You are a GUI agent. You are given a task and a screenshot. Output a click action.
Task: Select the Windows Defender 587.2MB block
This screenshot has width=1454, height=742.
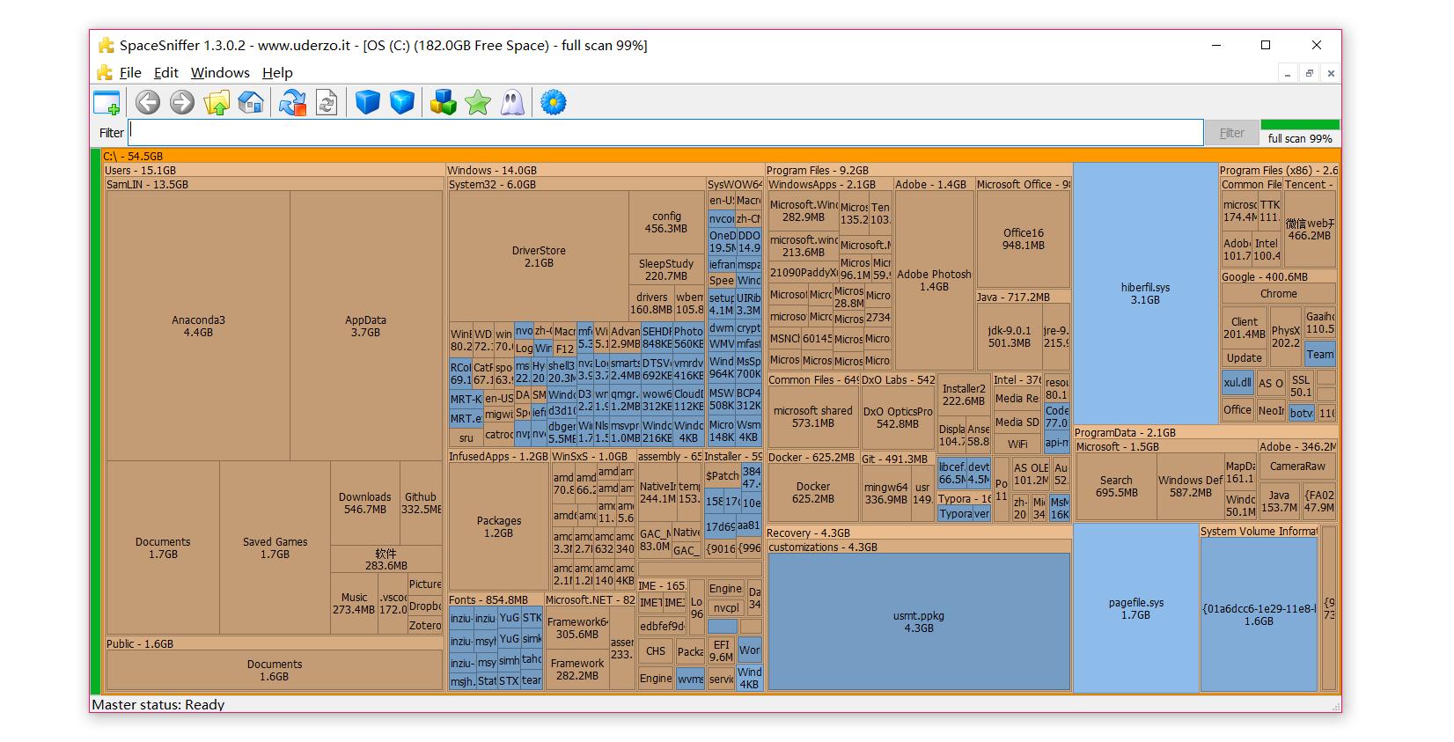point(1190,486)
